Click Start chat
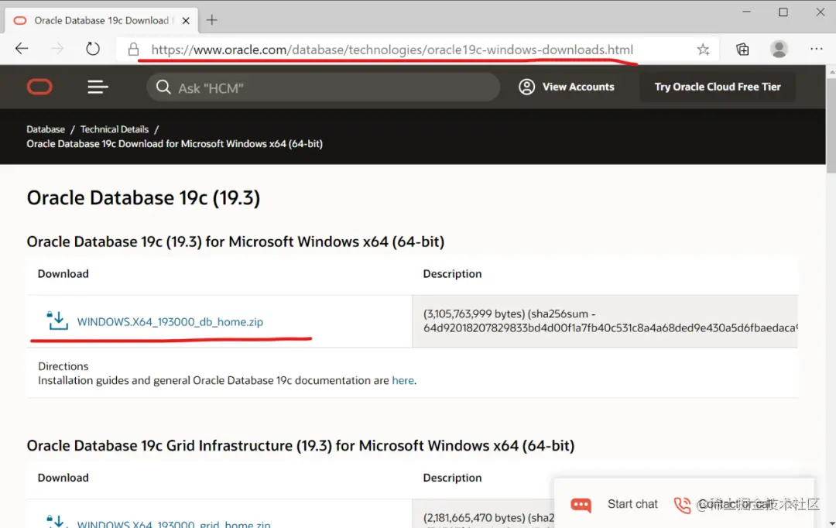This screenshot has height=528, width=836. 632,504
